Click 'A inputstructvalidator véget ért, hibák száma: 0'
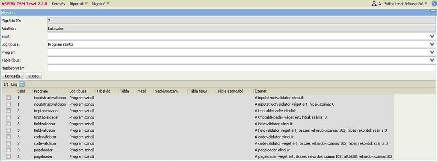This screenshot has width=438, height=162. point(294,104)
